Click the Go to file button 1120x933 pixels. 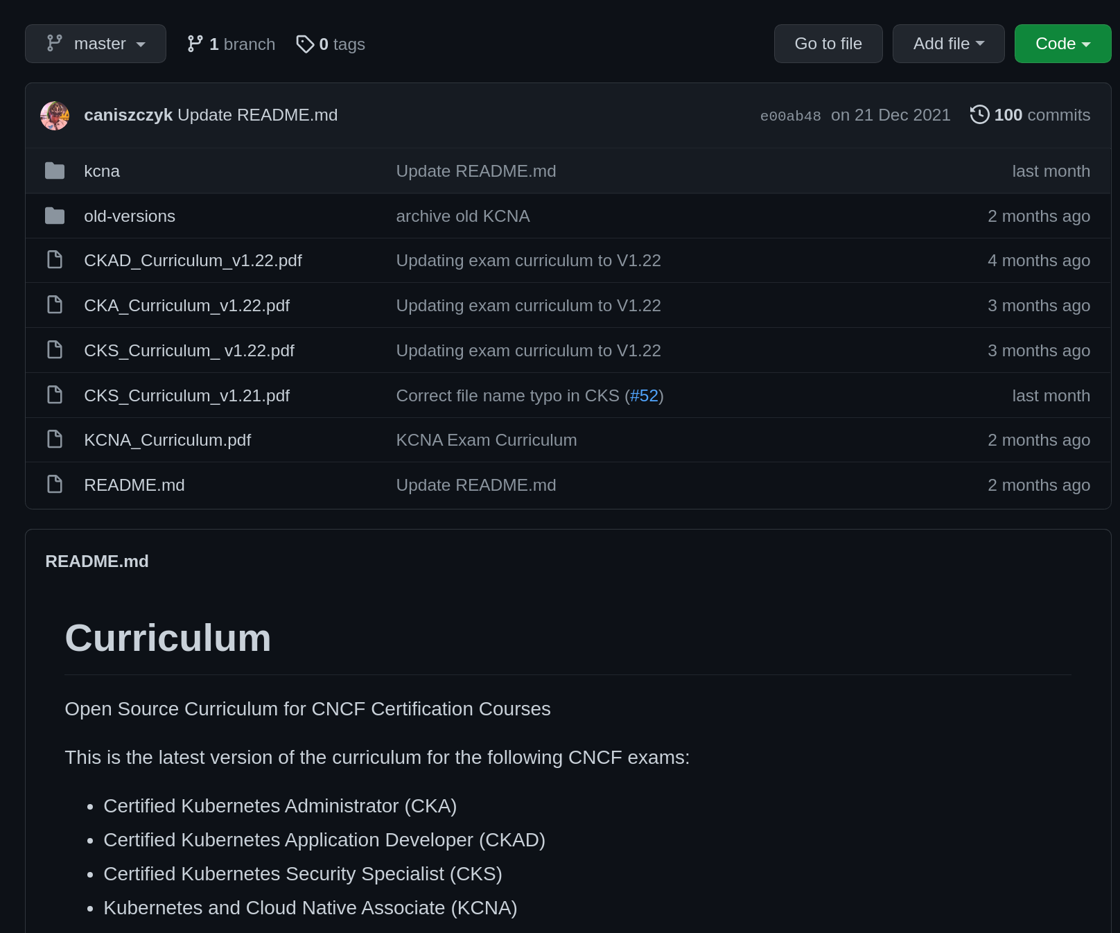[x=828, y=44]
